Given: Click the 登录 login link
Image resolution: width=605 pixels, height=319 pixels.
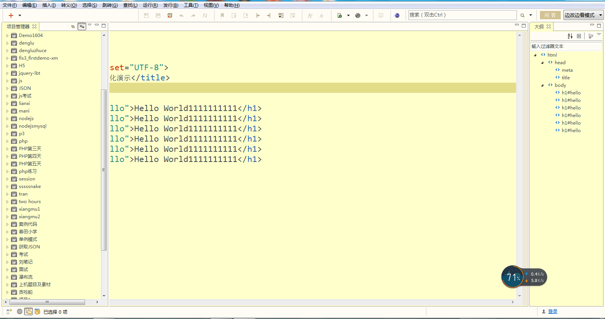Looking at the screenshot, I should [553, 311].
